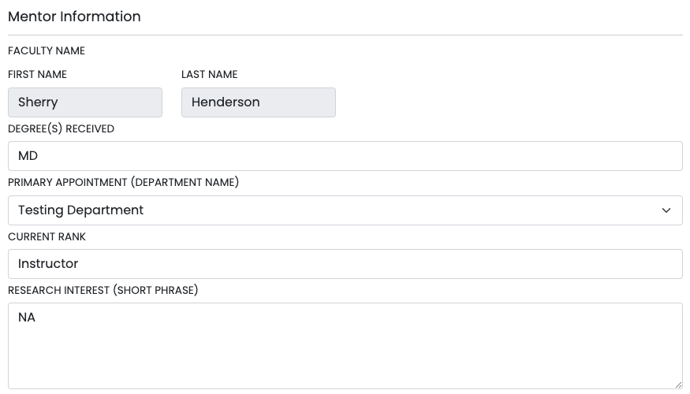Click the 'DEGREE(S) RECEIVED' label
690x394 pixels.
coord(62,129)
